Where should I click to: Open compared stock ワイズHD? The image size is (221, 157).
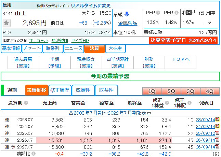80,41
